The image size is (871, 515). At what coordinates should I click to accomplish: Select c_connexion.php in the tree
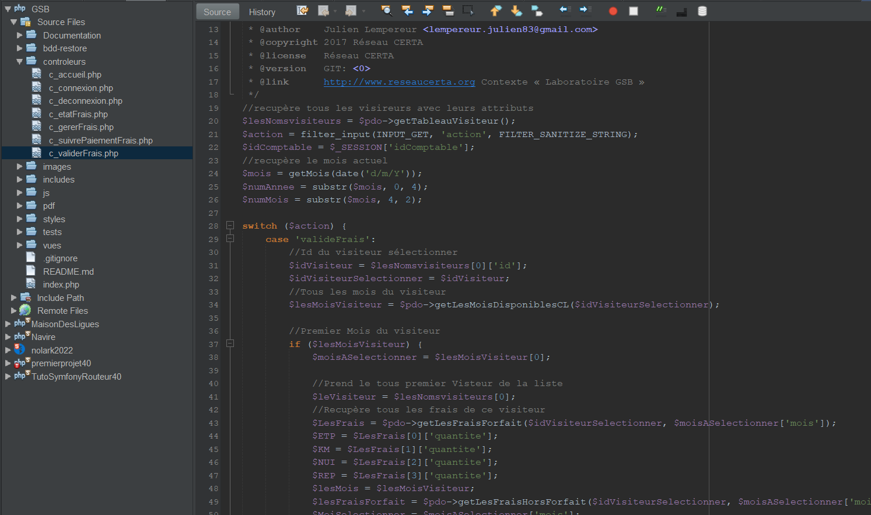(x=81, y=88)
